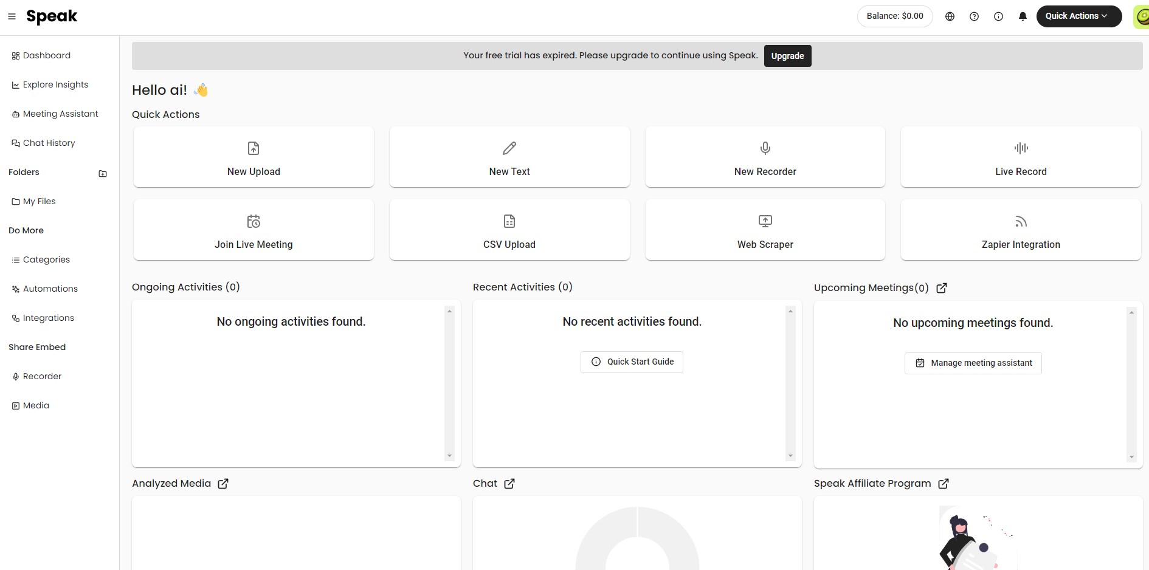Select the Join Live Meeting label
Viewport: 1149px width, 570px height.
[254, 245]
